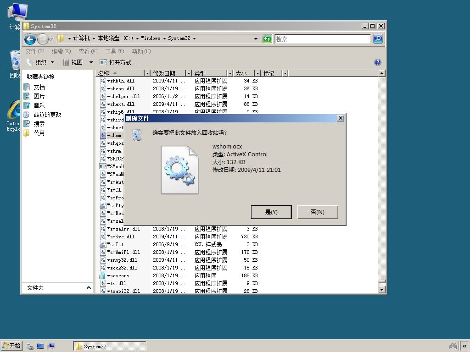Click the 公用 folder icon

click(x=27, y=133)
